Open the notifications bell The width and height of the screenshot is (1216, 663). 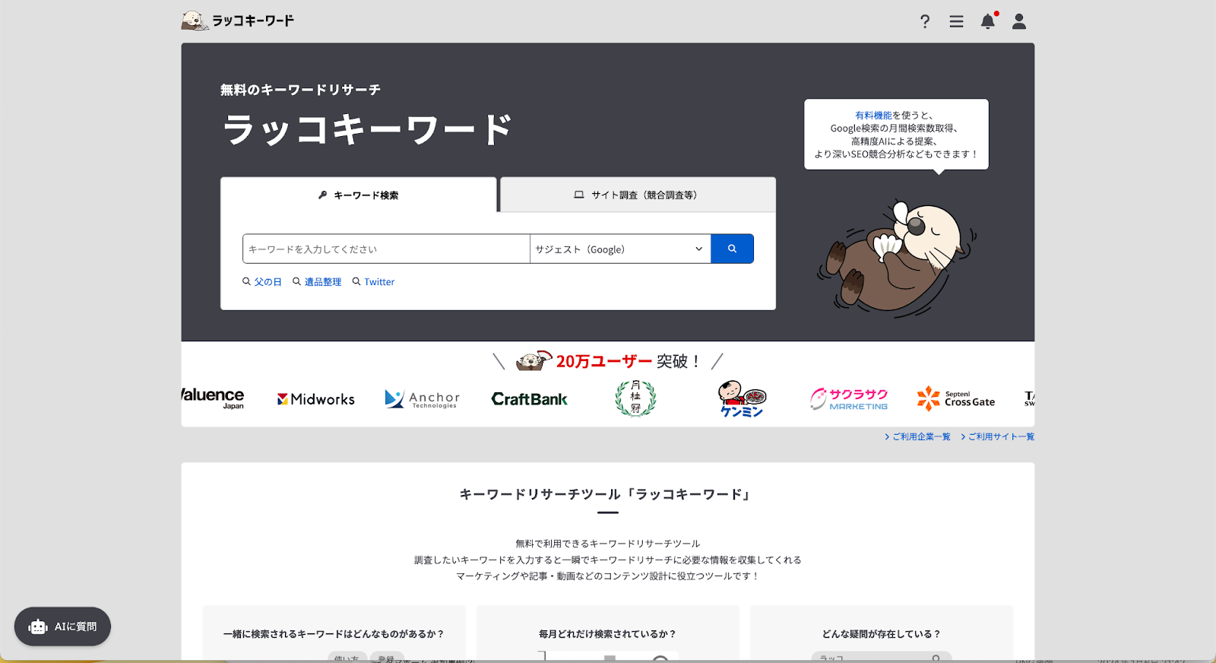(x=988, y=21)
